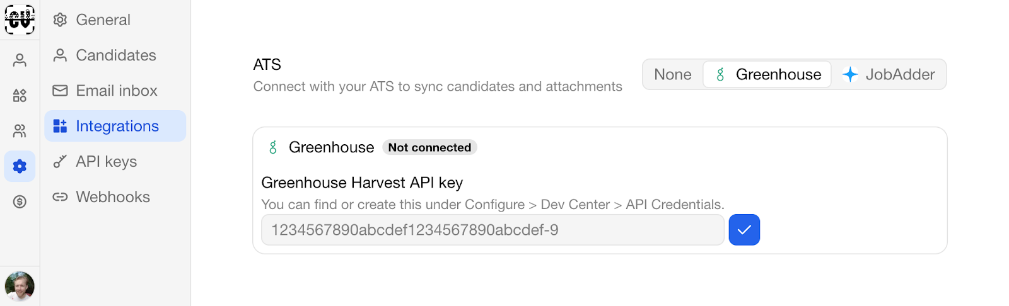The width and height of the screenshot is (1009, 306).
Task: Select None ATS option
Action: tap(673, 74)
